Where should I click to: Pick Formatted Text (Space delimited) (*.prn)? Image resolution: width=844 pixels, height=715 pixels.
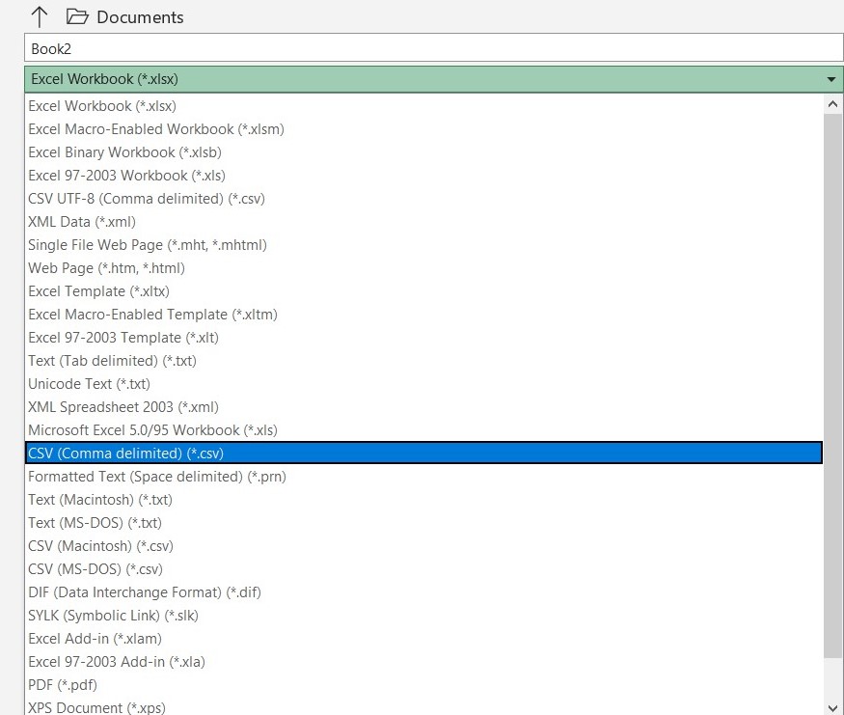pos(157,477)
